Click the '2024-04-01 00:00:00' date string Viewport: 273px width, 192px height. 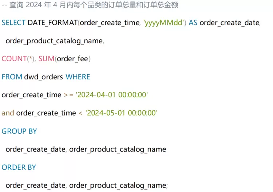111,95
